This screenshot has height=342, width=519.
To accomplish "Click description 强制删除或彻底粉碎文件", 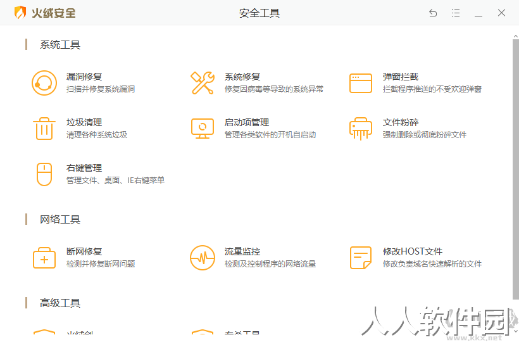I will 425,135.
